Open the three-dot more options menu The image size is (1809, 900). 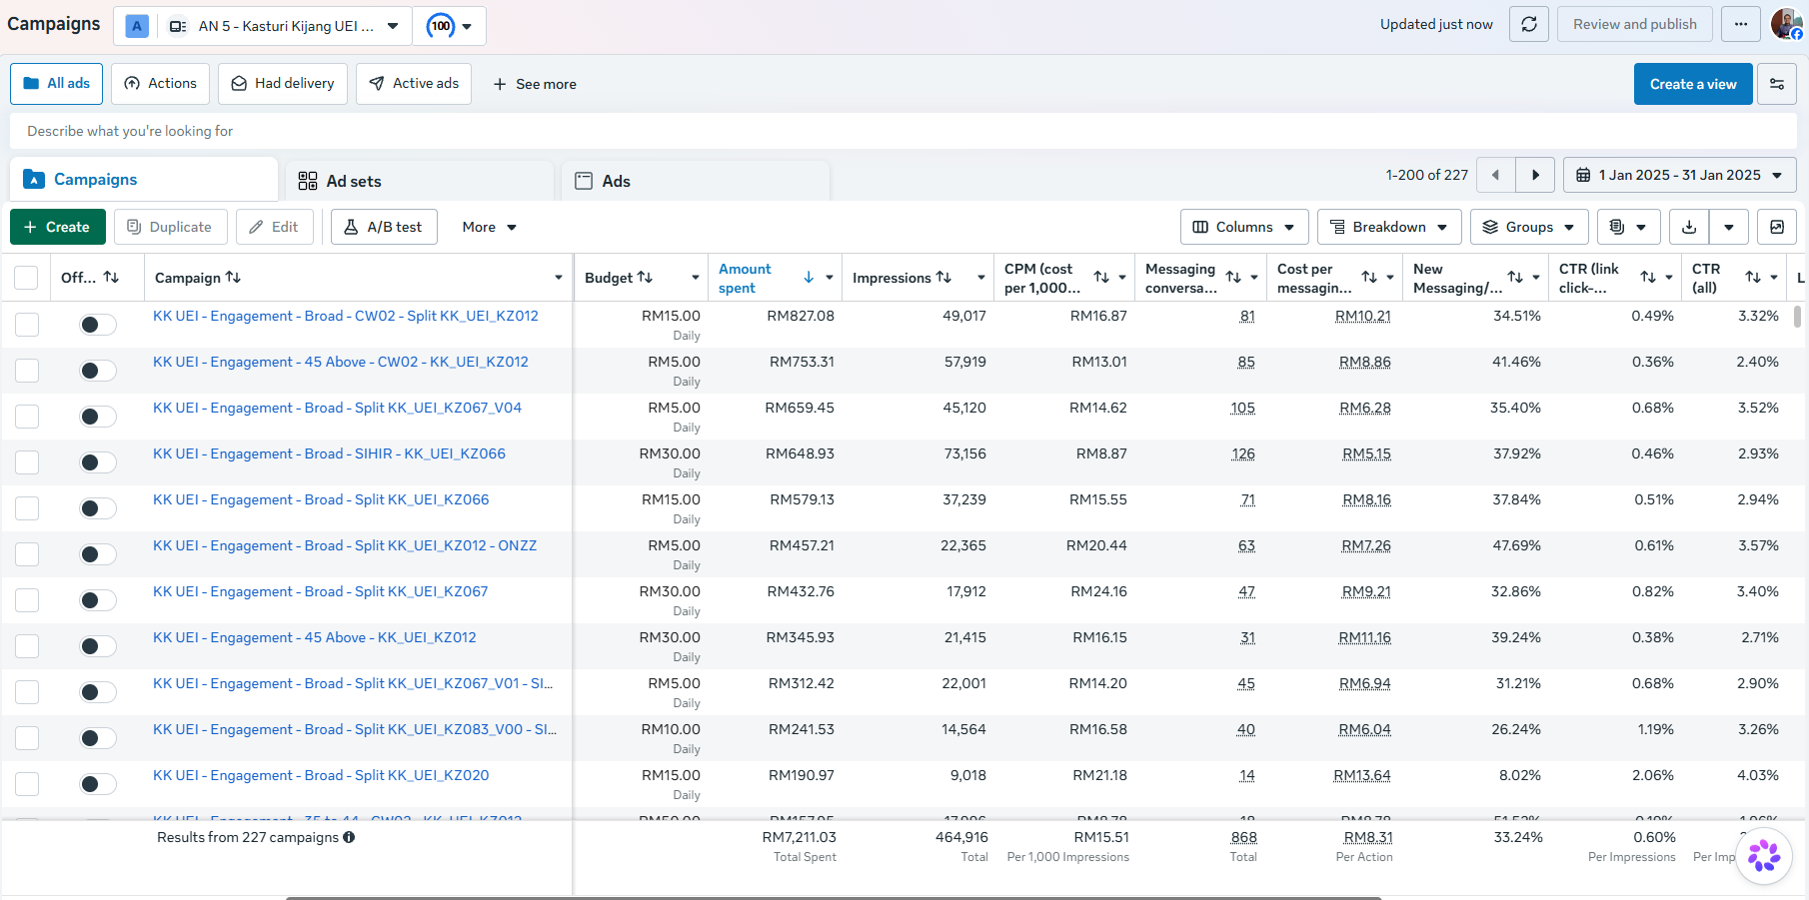tap(1741, 24)
